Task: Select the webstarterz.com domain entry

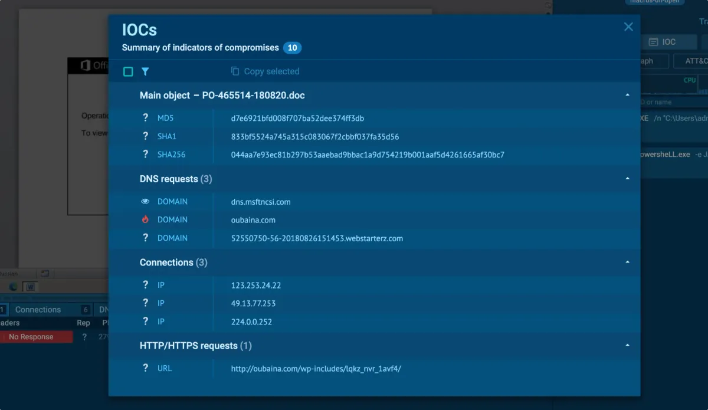Action: click(x=317, y=238)
